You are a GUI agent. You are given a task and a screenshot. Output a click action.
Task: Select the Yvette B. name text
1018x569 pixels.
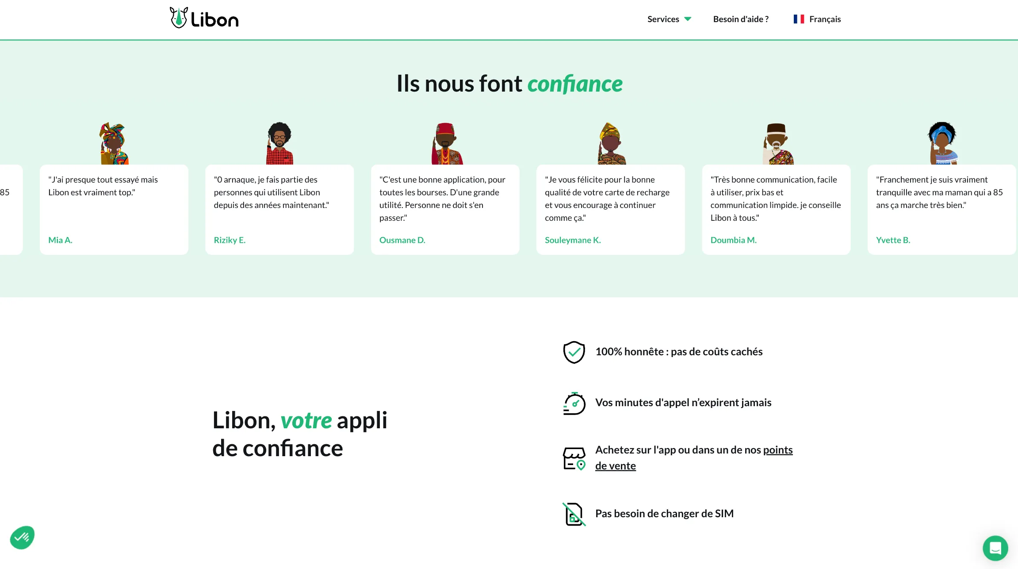[x=893, y=240]
